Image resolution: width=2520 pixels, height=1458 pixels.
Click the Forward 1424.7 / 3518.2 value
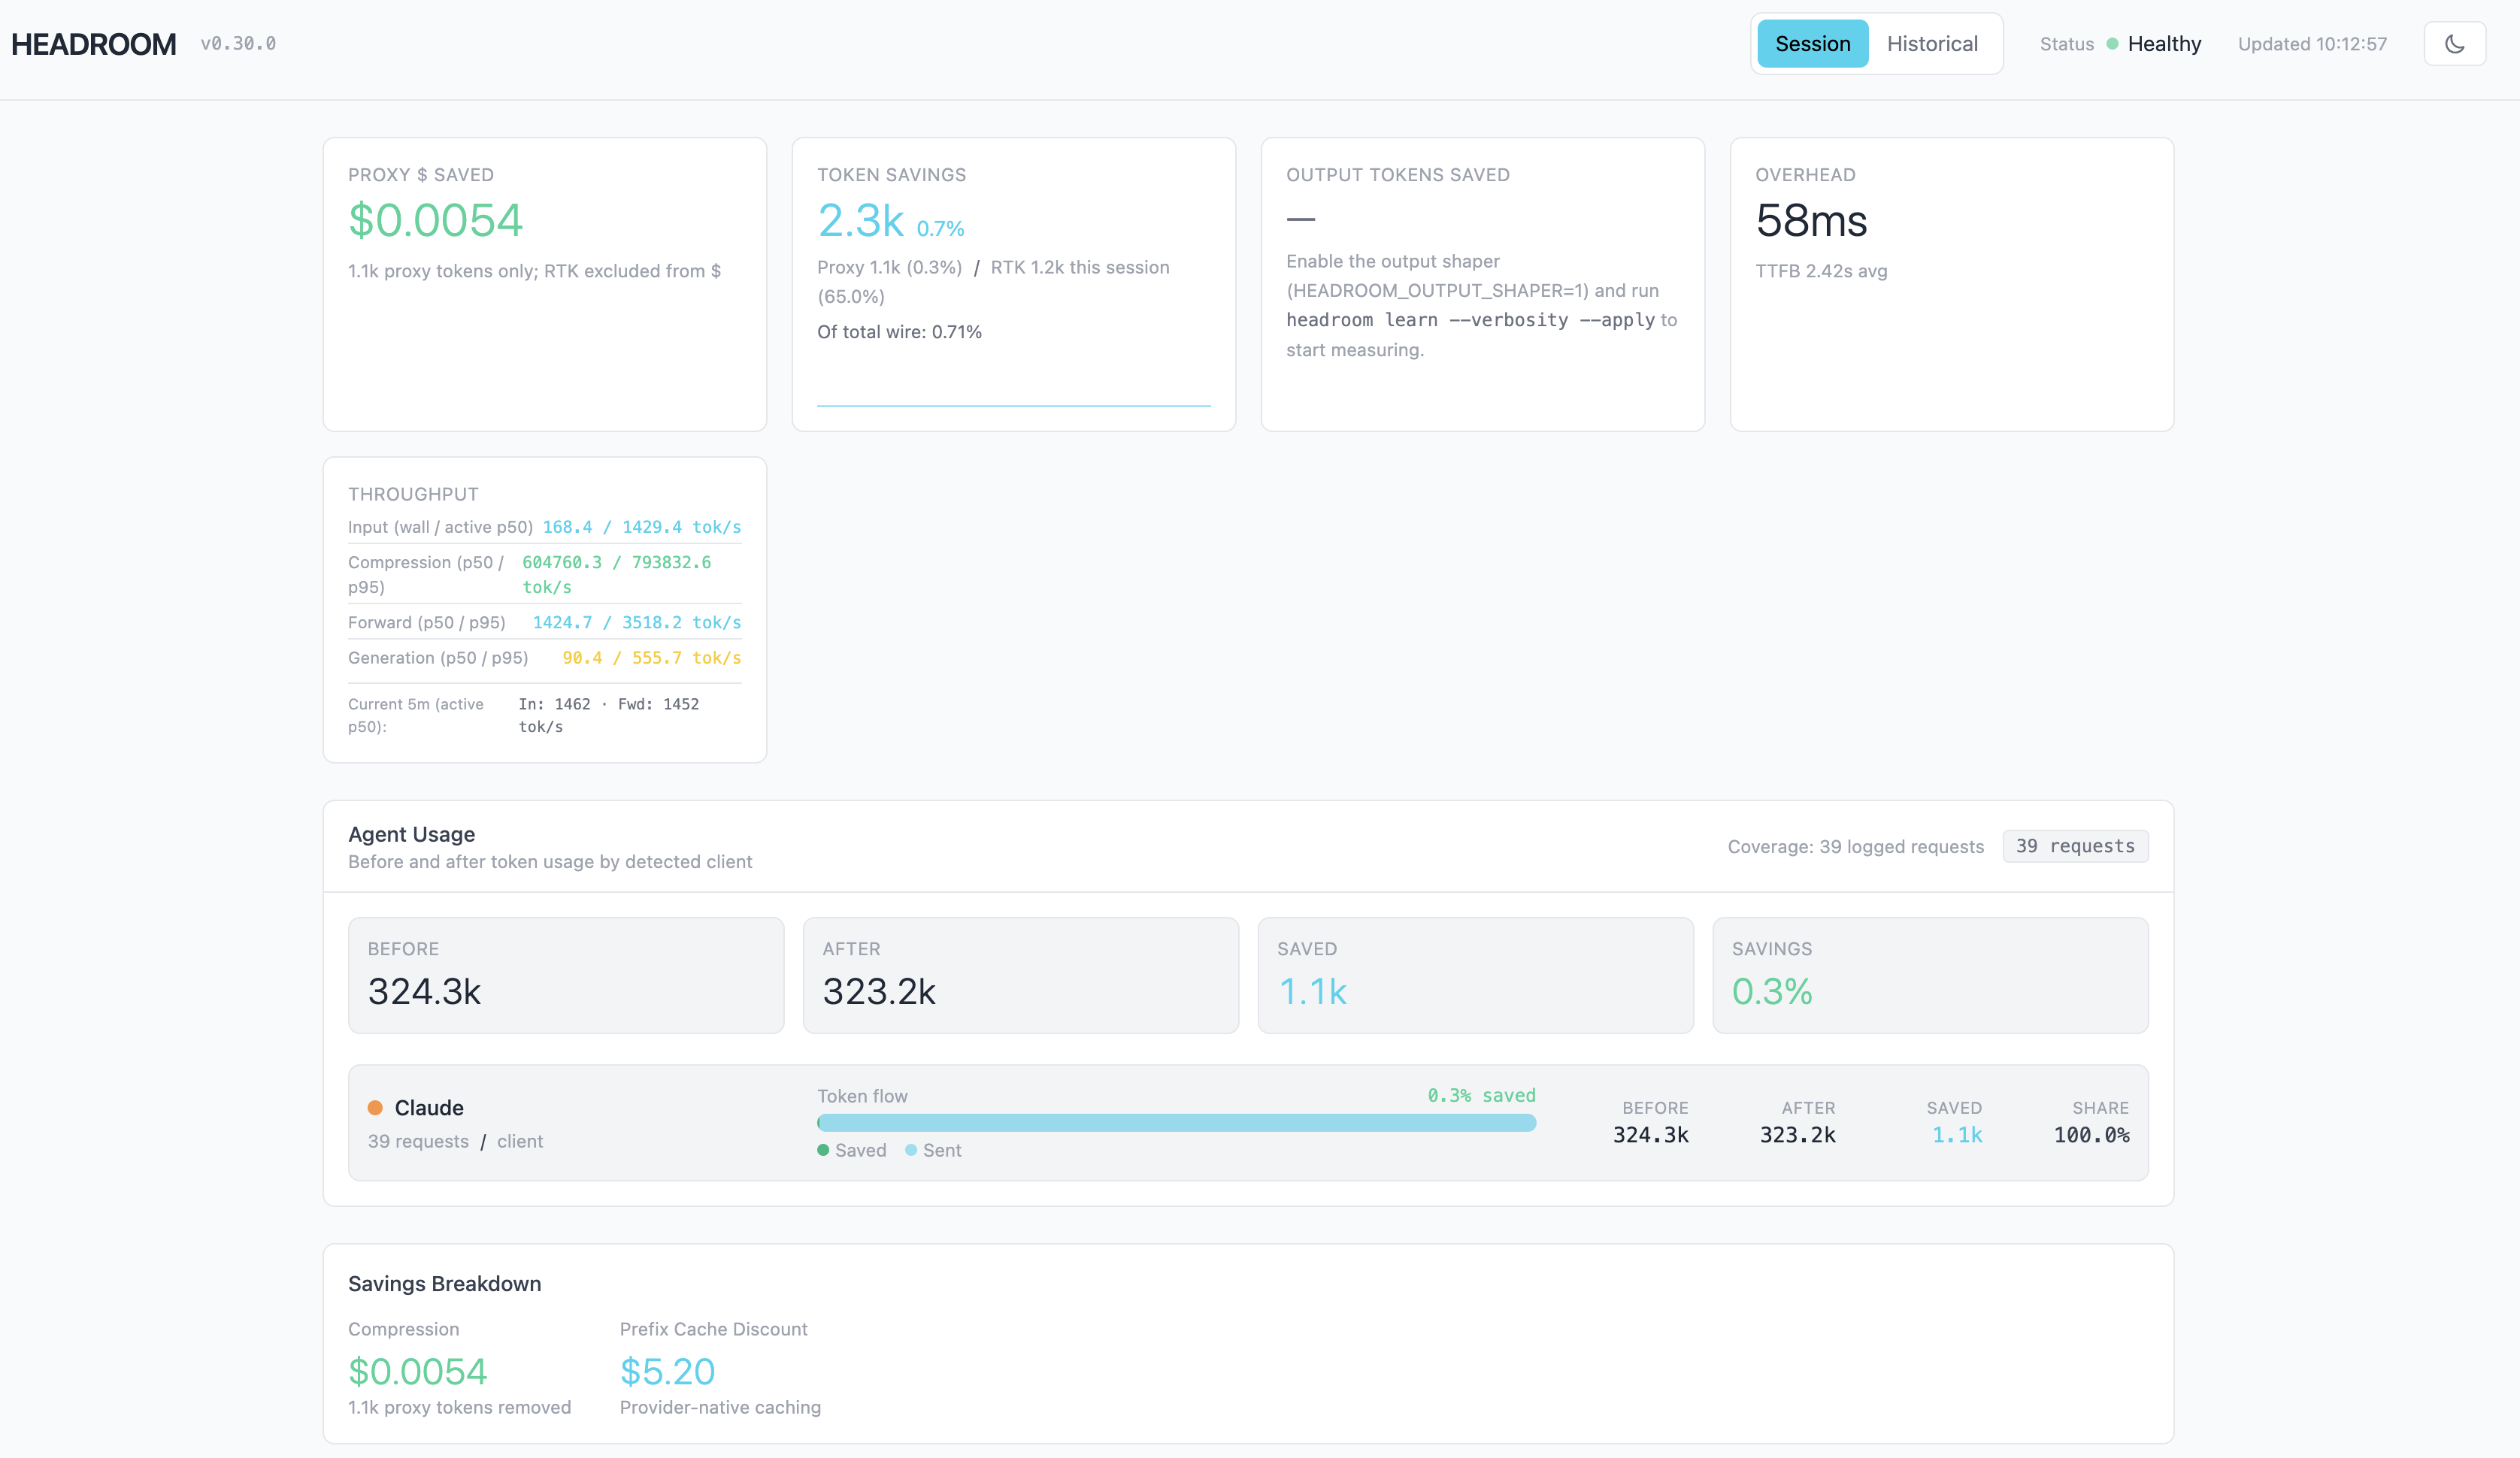pyautogui.click(x=637, y=622)
